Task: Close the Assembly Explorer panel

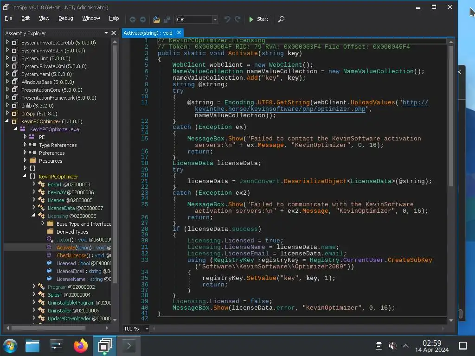Action: click(x=114, y=33)
